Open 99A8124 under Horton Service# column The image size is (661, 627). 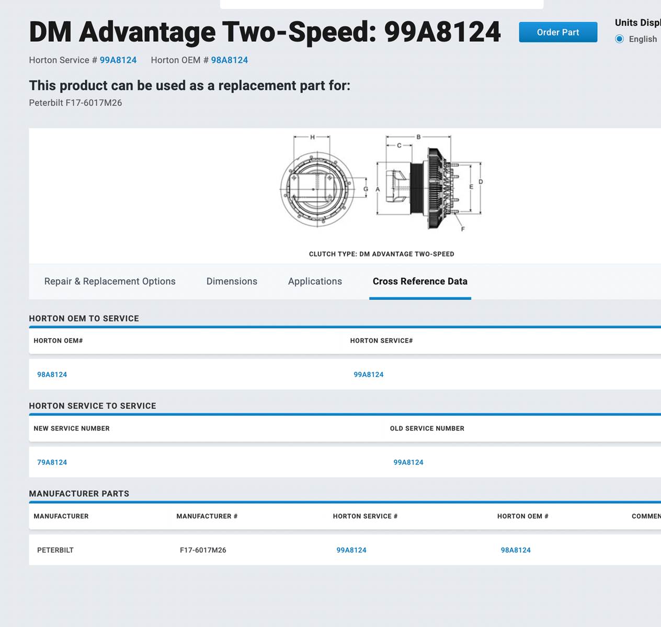[368, 375]
